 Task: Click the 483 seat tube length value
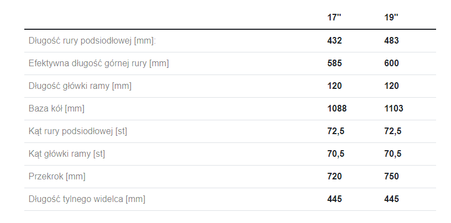click(x=391, y=40)
